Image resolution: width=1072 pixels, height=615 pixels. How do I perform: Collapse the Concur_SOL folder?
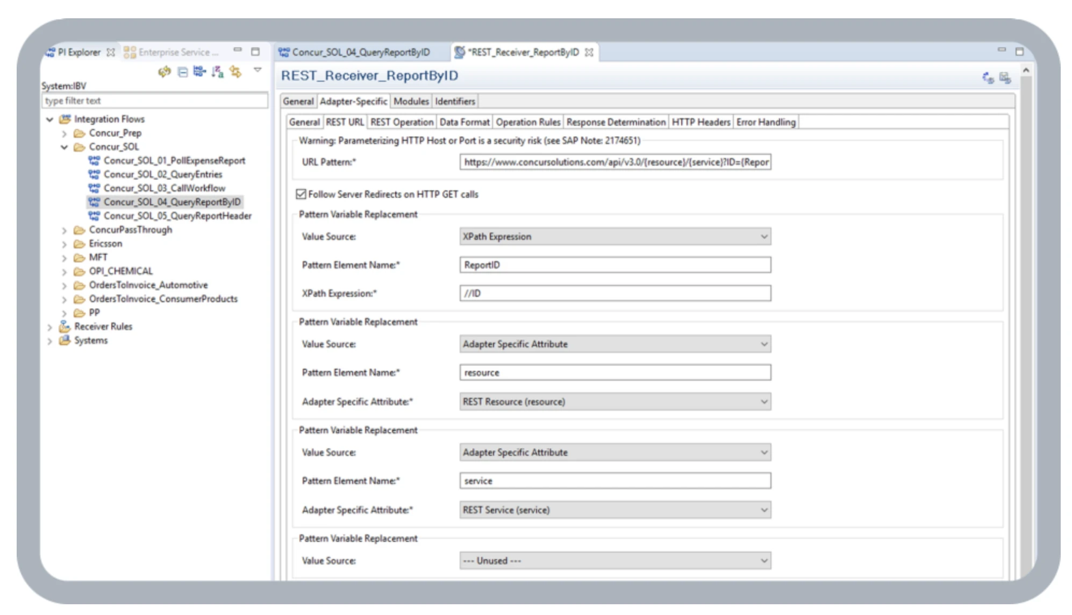(x=64, y=147)
